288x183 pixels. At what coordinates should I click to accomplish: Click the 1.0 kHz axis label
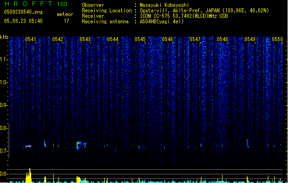point(4,82)
